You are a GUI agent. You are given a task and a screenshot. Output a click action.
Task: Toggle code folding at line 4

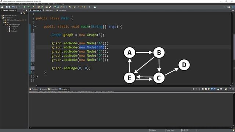pyautogui.click(x=35, y=26)
